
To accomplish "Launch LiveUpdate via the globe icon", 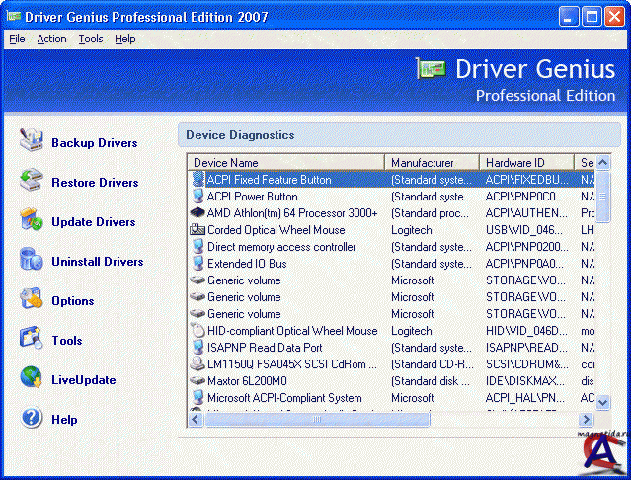I will 32,378.
